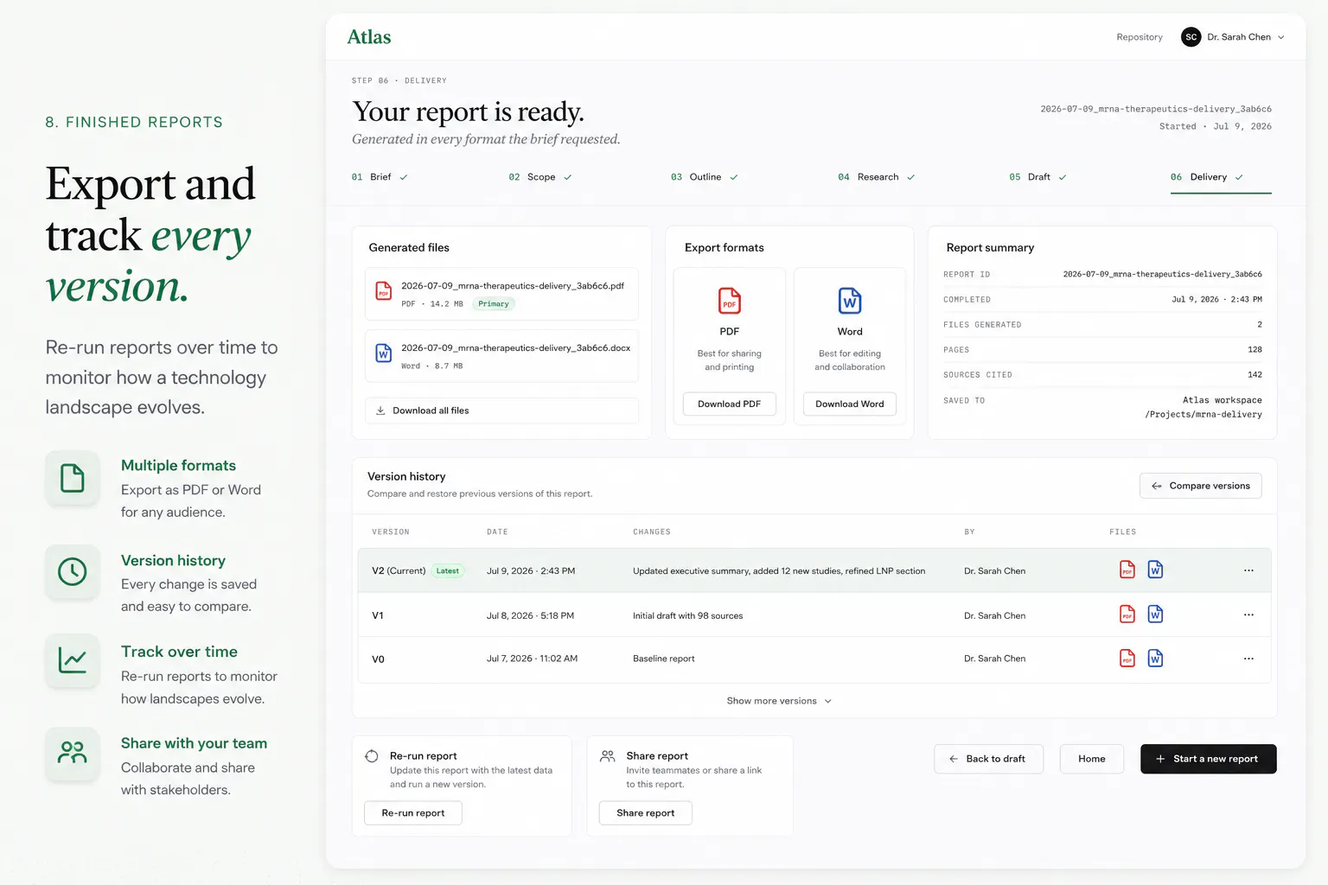
Task: Select the V0 version row
Action: coord(814,659)
